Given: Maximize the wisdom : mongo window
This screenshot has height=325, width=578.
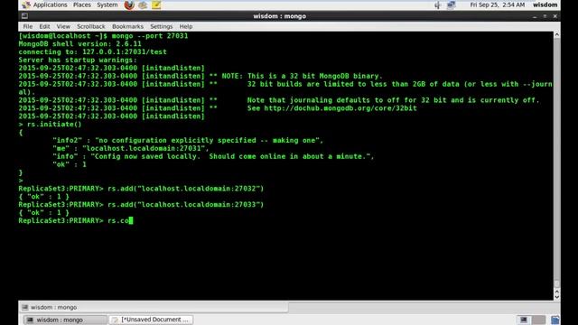Looking at the screenshot, I should click(x=545, y=16).
